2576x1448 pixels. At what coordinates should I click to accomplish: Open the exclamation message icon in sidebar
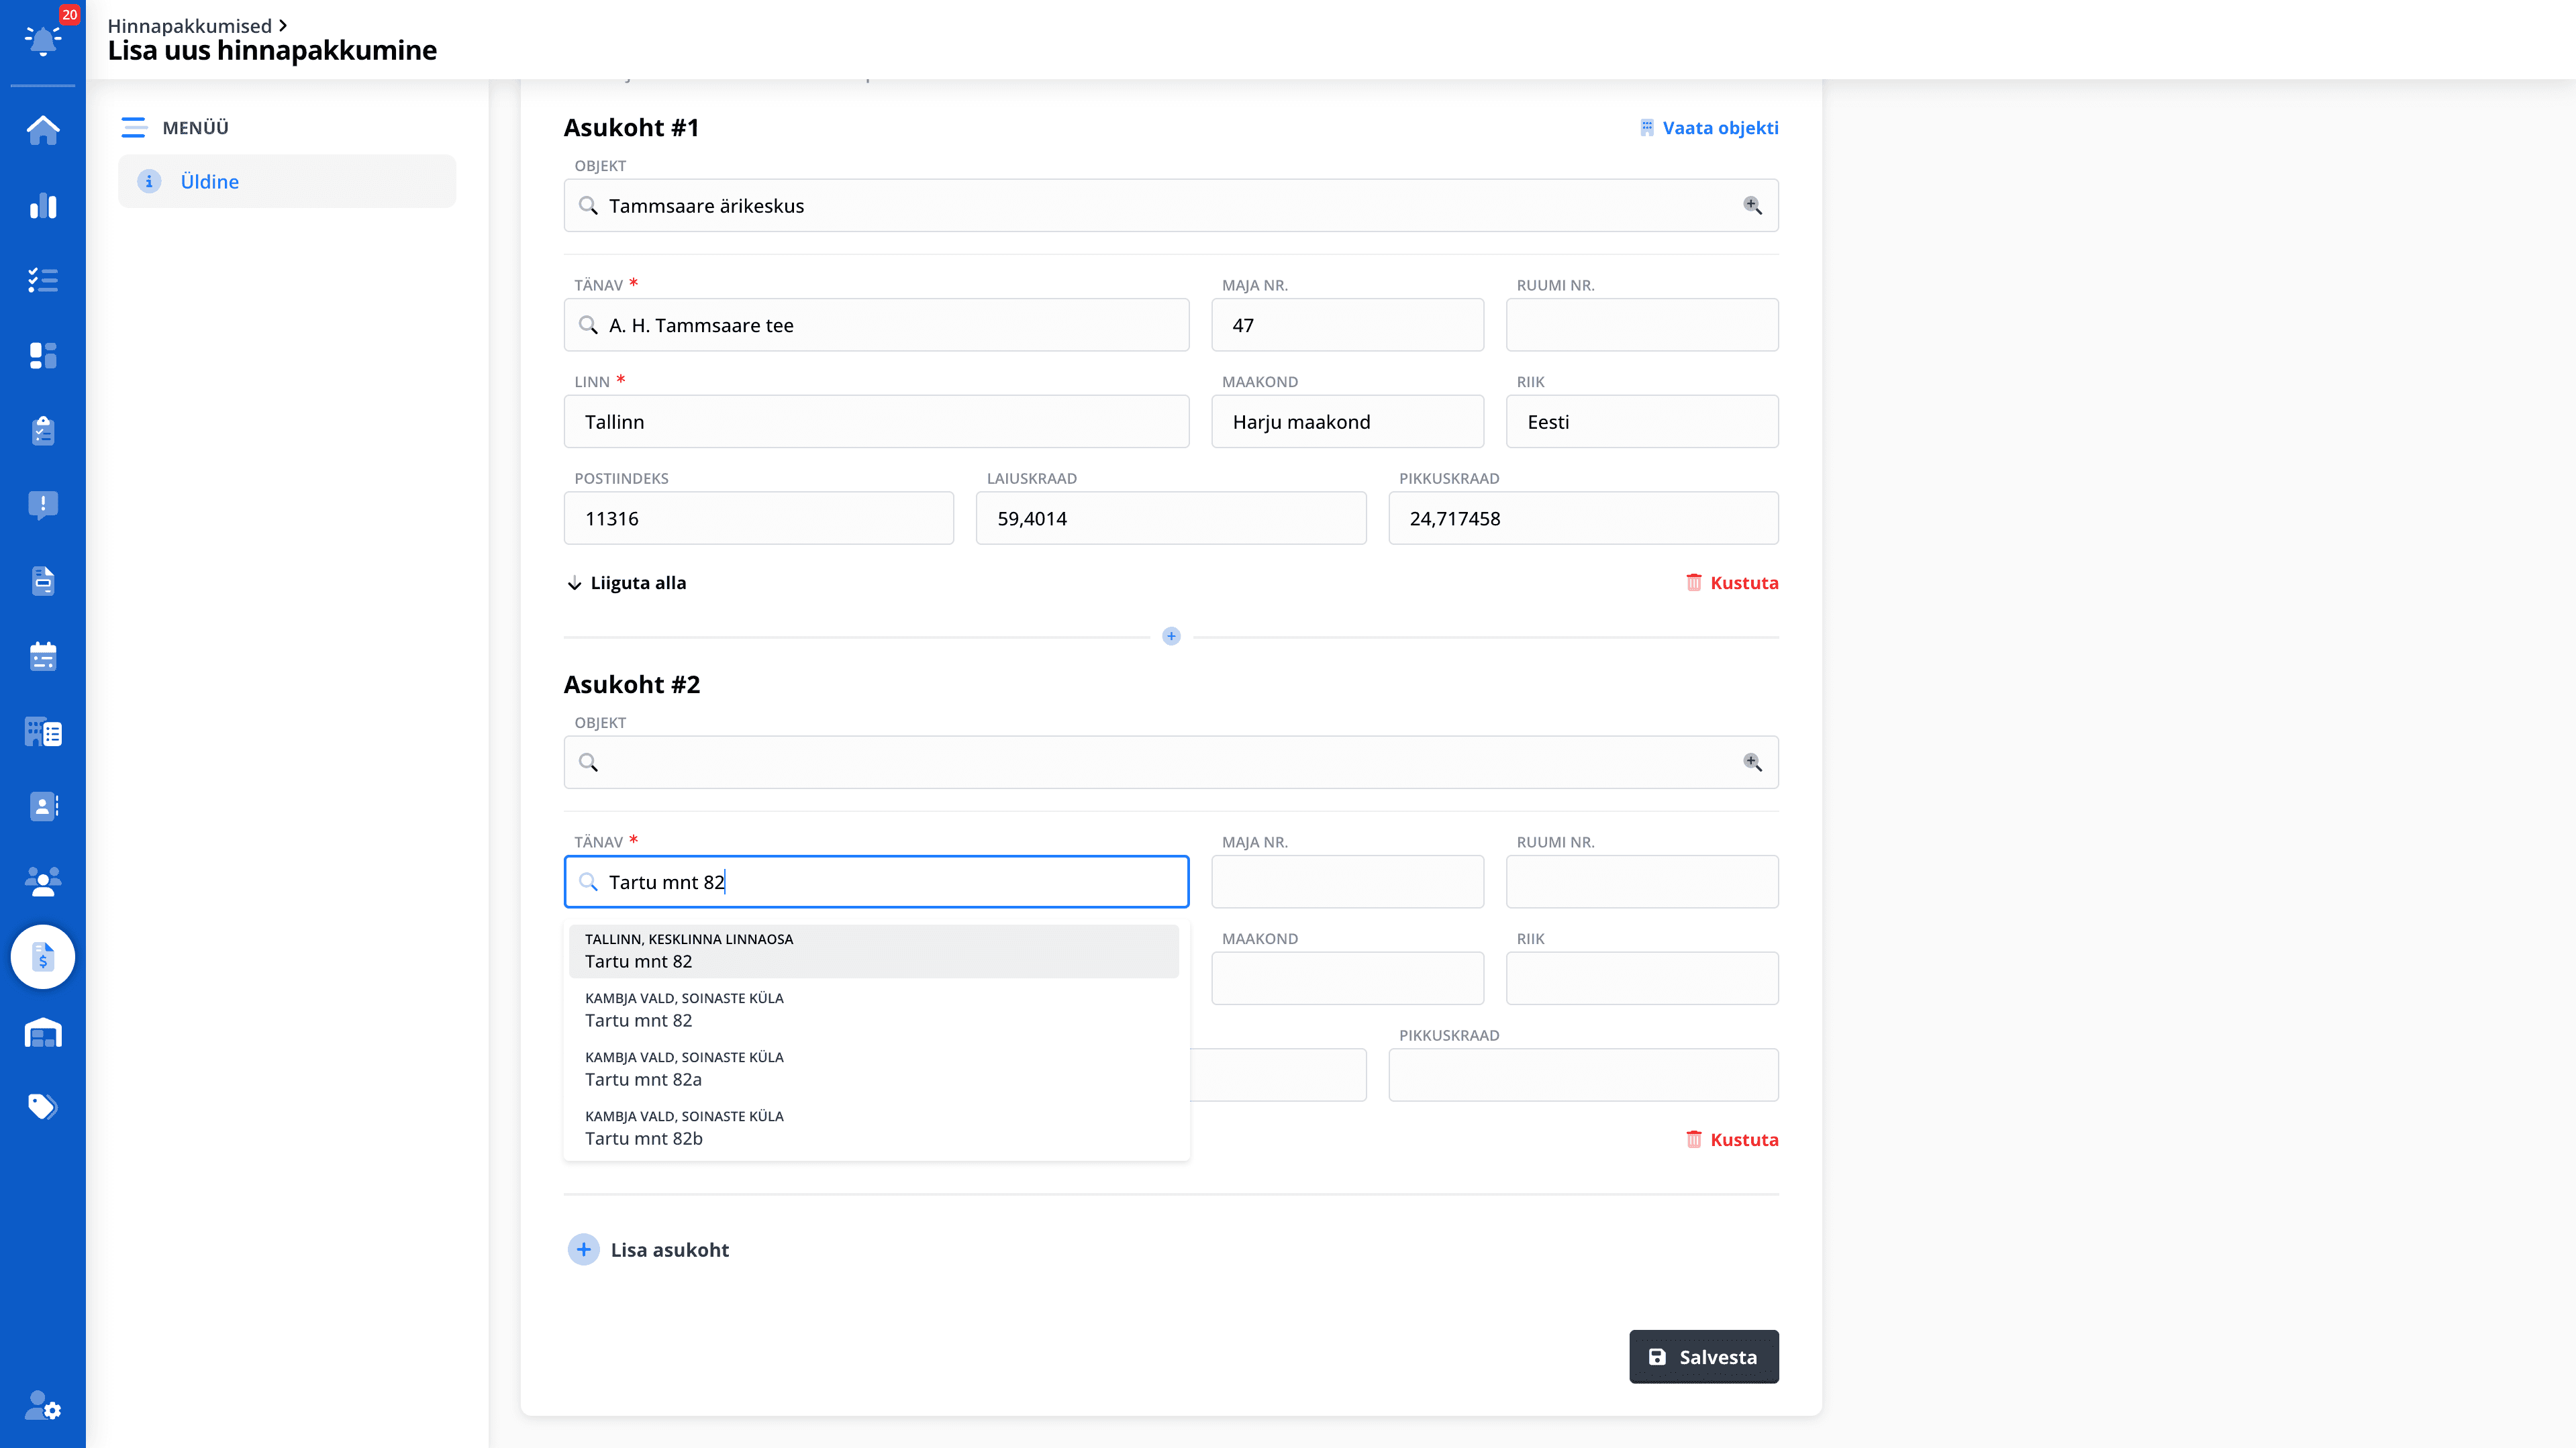(x=43, y=505)
